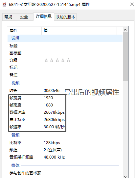
Task: Select the 时长 property label
Action: 13,91
